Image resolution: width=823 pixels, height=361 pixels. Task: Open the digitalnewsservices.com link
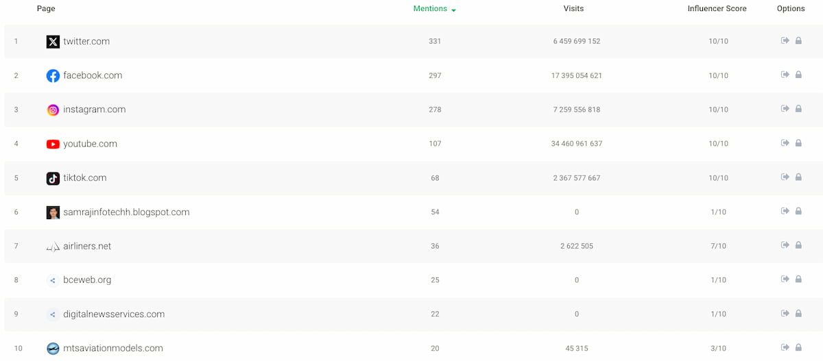click(114, 314)
